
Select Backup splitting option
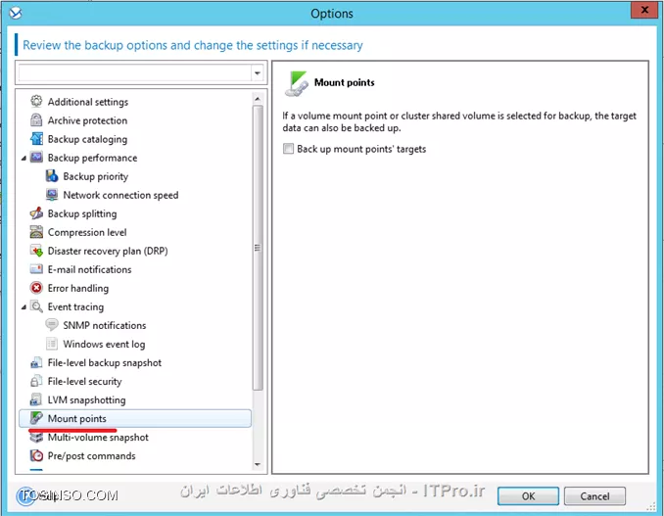[82, 213]
